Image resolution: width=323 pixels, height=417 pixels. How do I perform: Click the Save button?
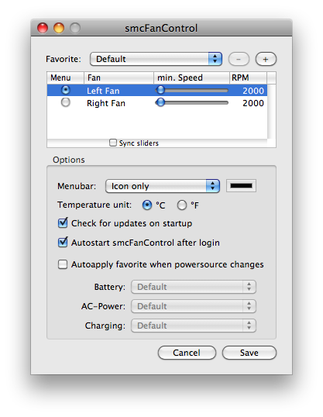249,353
